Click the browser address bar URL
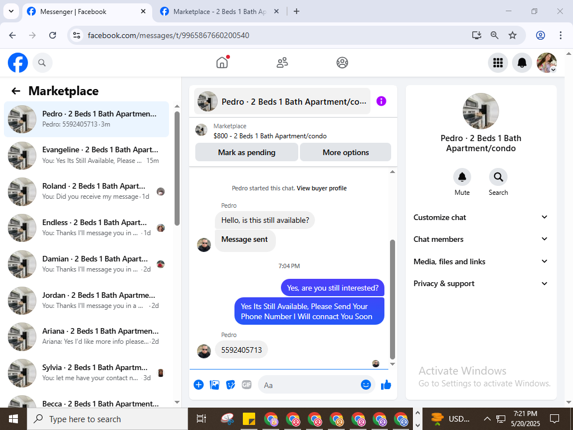The width and height of the screenshot is (573, 430). [x=168, y=35]
